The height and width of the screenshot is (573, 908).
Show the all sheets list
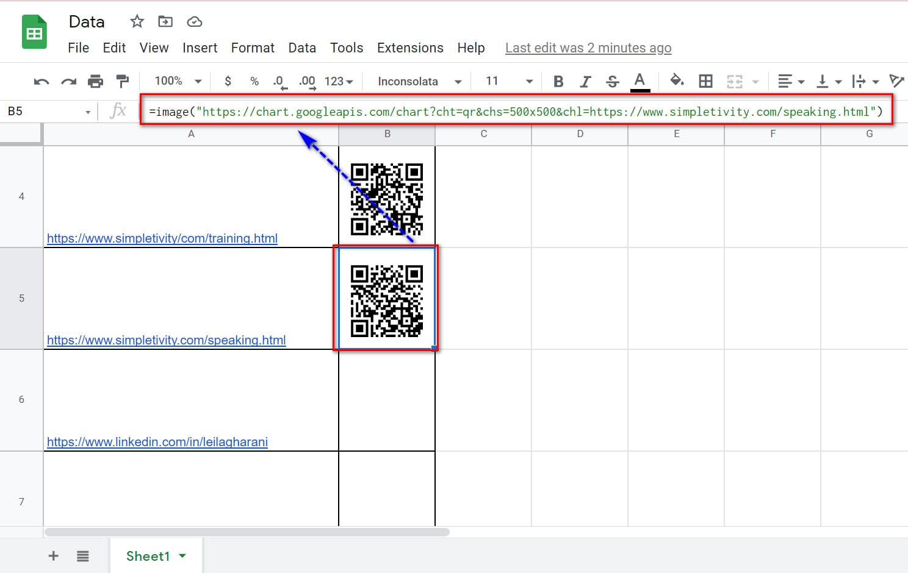(83, 556)
